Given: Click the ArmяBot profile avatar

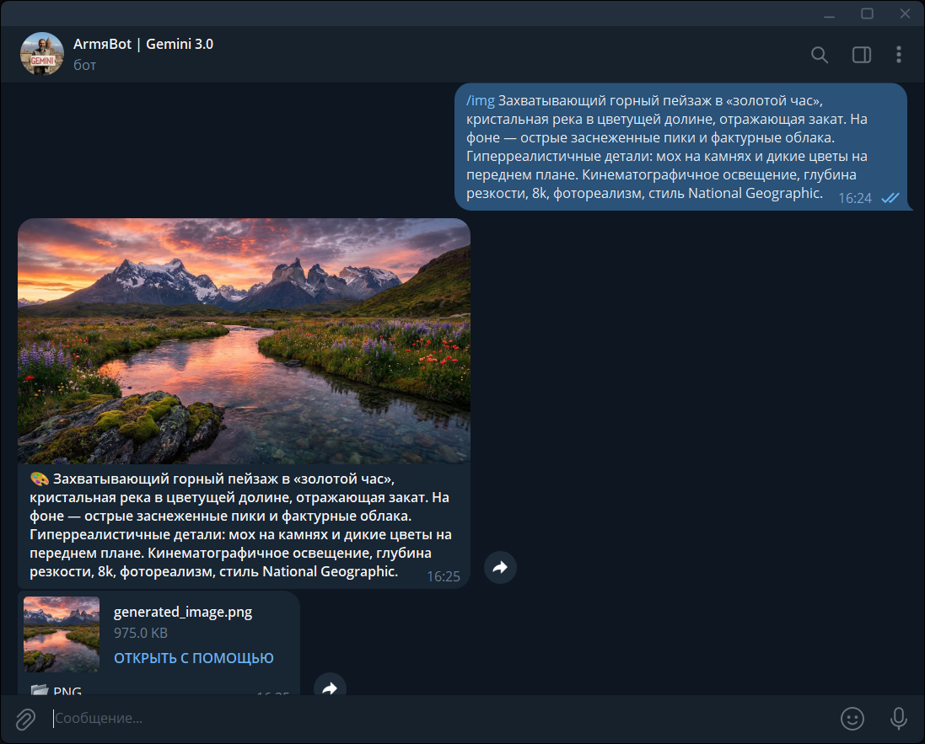Looking at the screenshot, I should pyautogui.click(x=42, y=54).
